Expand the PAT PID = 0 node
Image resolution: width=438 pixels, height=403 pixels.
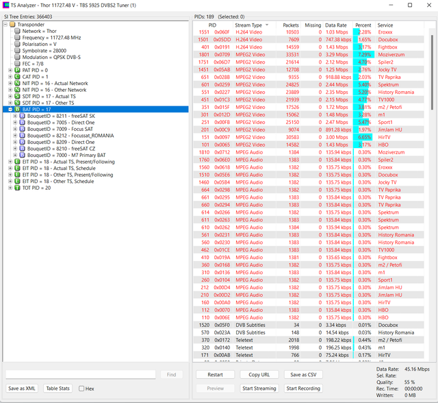click(10, 70)
